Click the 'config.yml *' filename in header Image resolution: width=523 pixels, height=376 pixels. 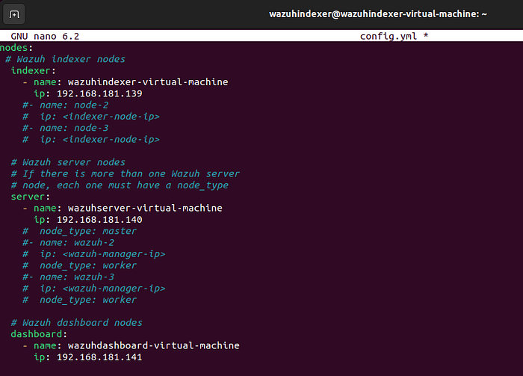pyautogui.click(x=394, y=36)
